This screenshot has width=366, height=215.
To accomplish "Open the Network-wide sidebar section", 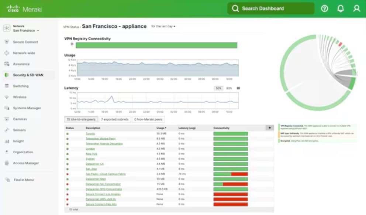I will pyautogui.click(x=24, y=53).
